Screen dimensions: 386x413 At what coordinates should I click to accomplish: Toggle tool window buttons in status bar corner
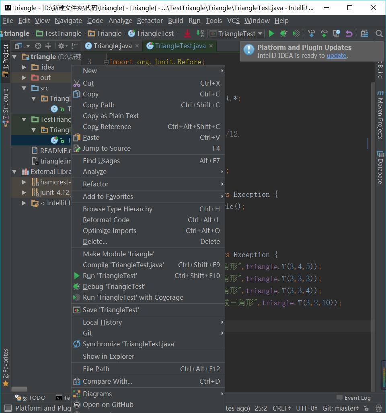(x=8, y=408)
